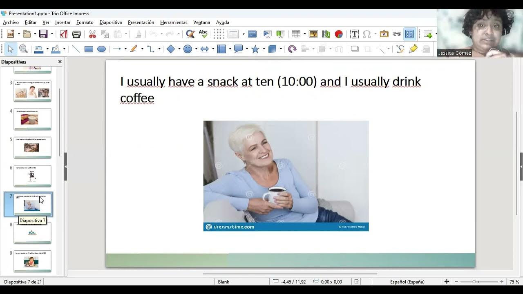This screenshot has height=294, width=523.
Task: Open the Formato menu
Action: (x=85, y=22)
